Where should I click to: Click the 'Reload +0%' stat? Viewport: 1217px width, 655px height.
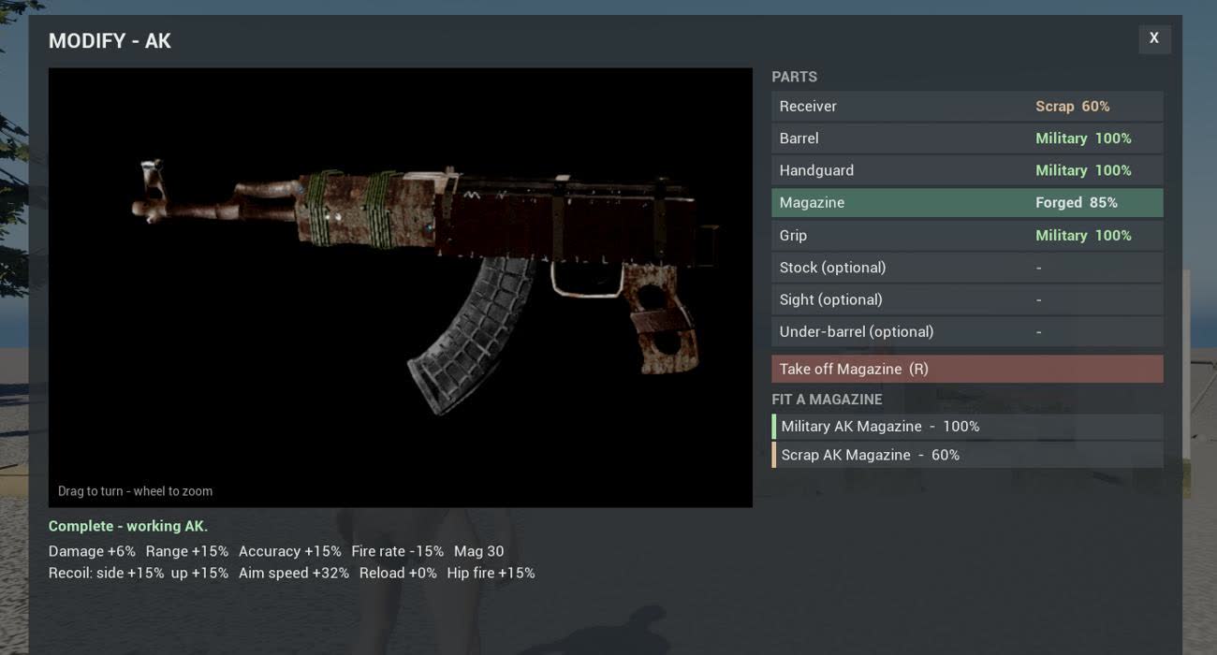[x=398, y=573]
